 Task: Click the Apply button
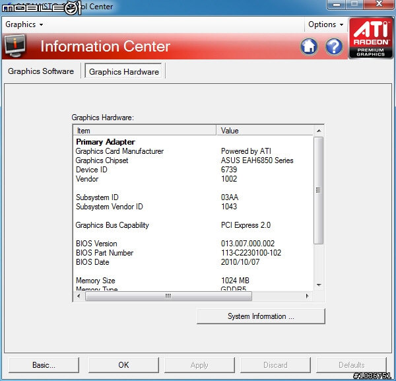[199, 365]
